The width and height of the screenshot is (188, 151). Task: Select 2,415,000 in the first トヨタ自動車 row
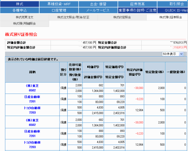(x=98, y=113)
